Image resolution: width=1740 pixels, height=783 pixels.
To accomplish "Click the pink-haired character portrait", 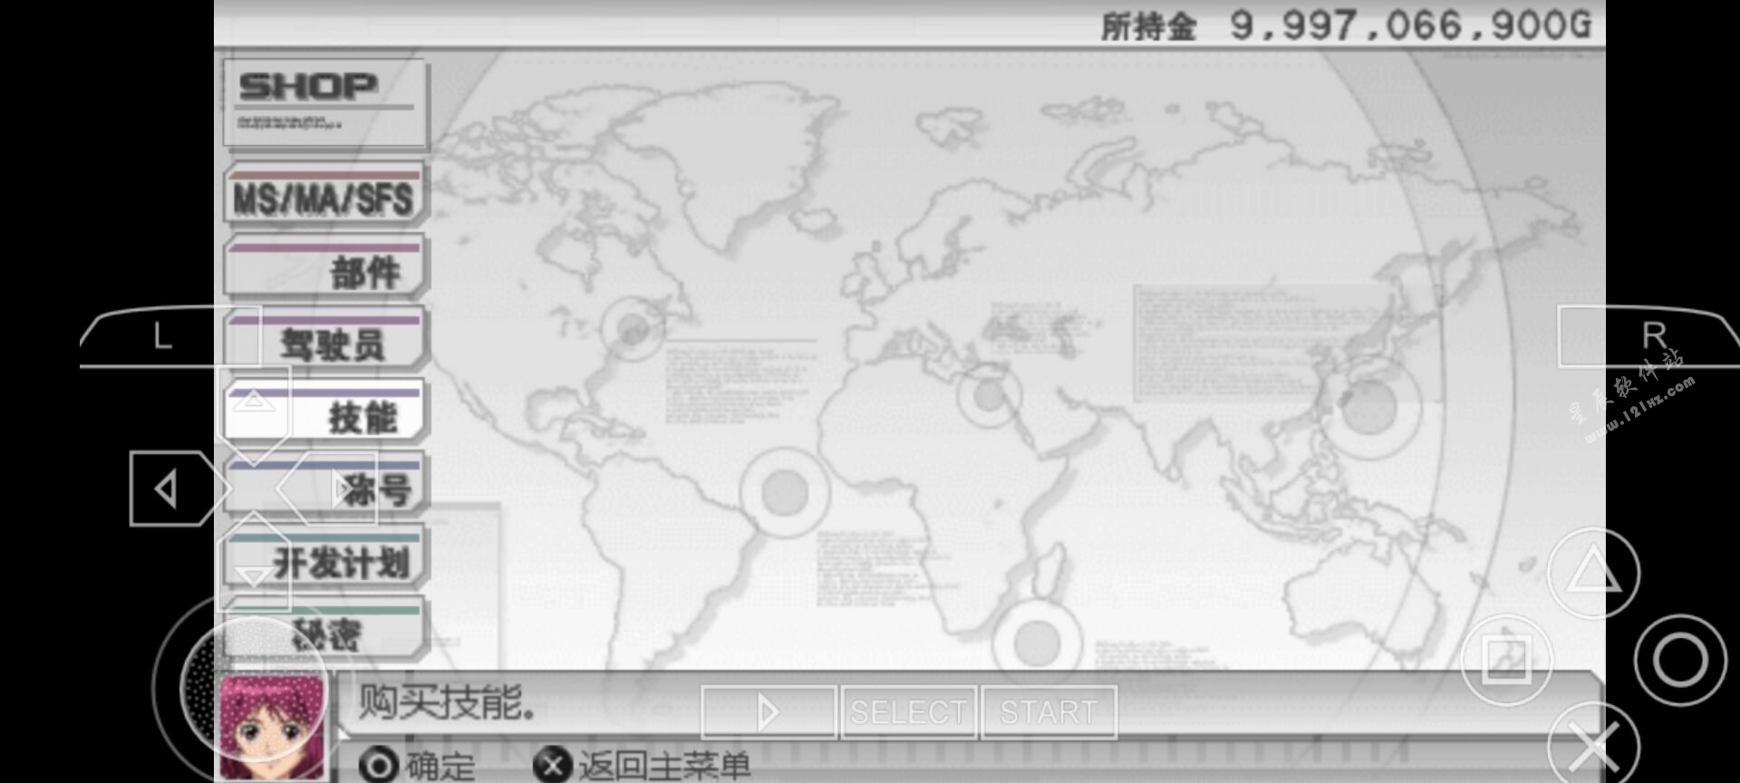I will 272,727.
